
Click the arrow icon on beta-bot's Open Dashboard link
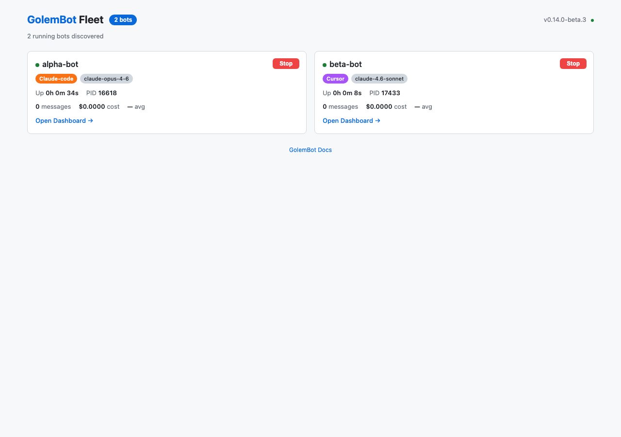point(378,120)
